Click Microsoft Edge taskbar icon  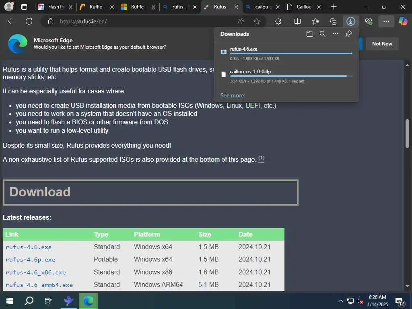(88, 301)
